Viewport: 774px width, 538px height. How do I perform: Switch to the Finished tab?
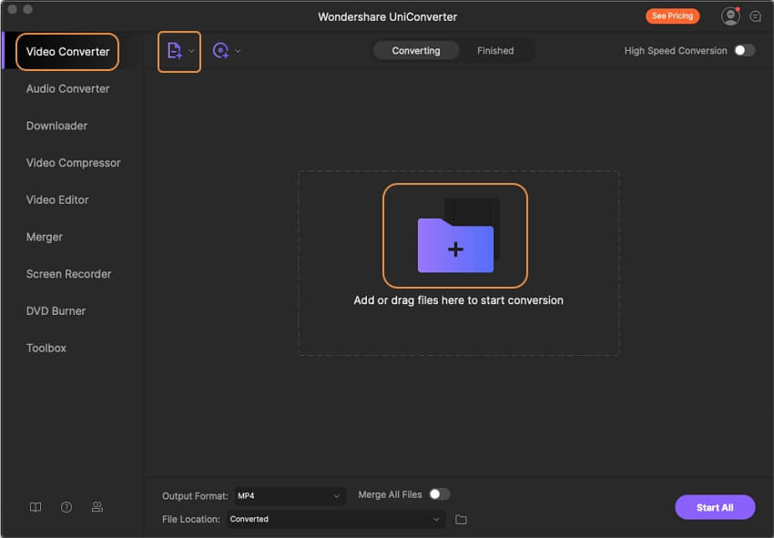[495, 51]
